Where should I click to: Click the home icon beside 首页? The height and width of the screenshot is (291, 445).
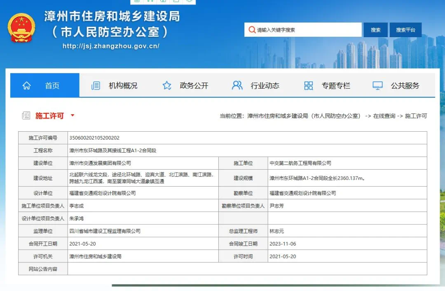27,85
